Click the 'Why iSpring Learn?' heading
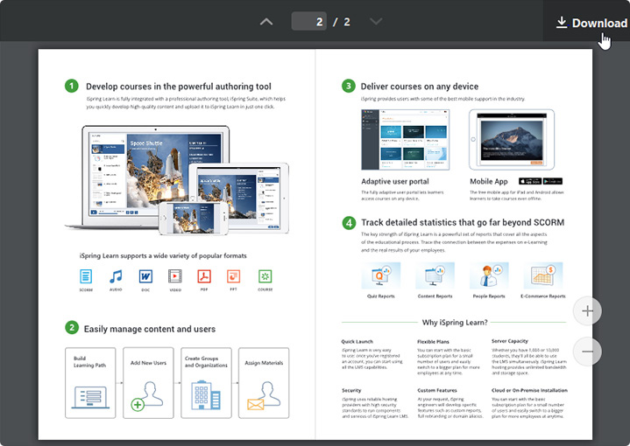The image size is (630, 446). [455, 323]
